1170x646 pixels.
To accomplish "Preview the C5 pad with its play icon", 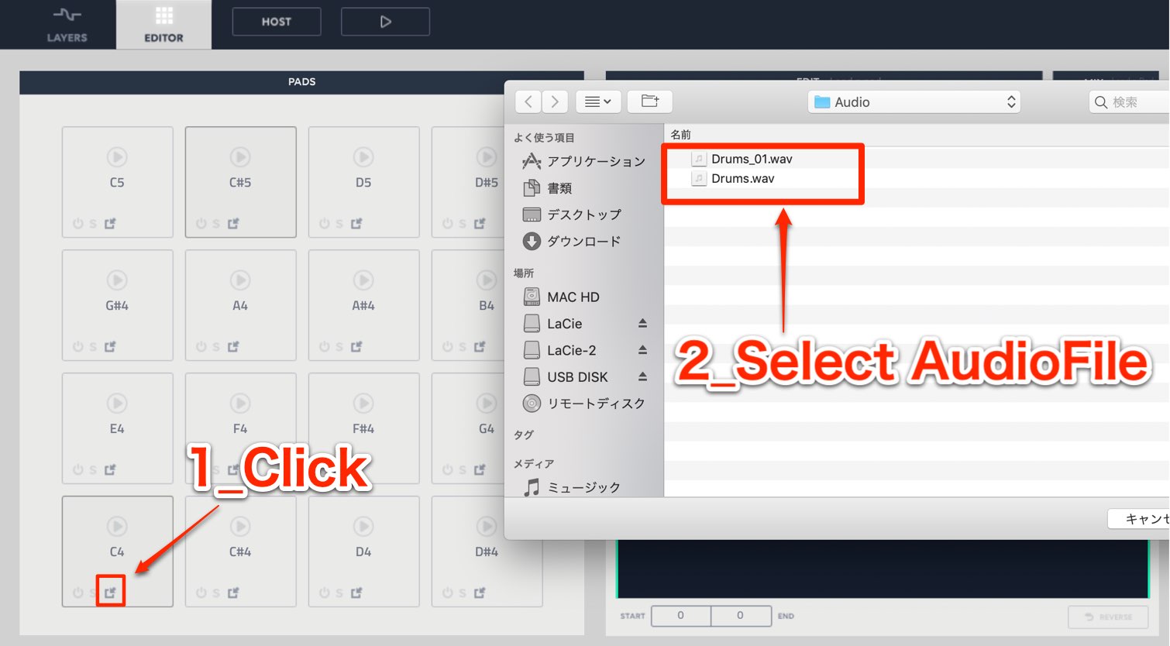I will 117,157.
